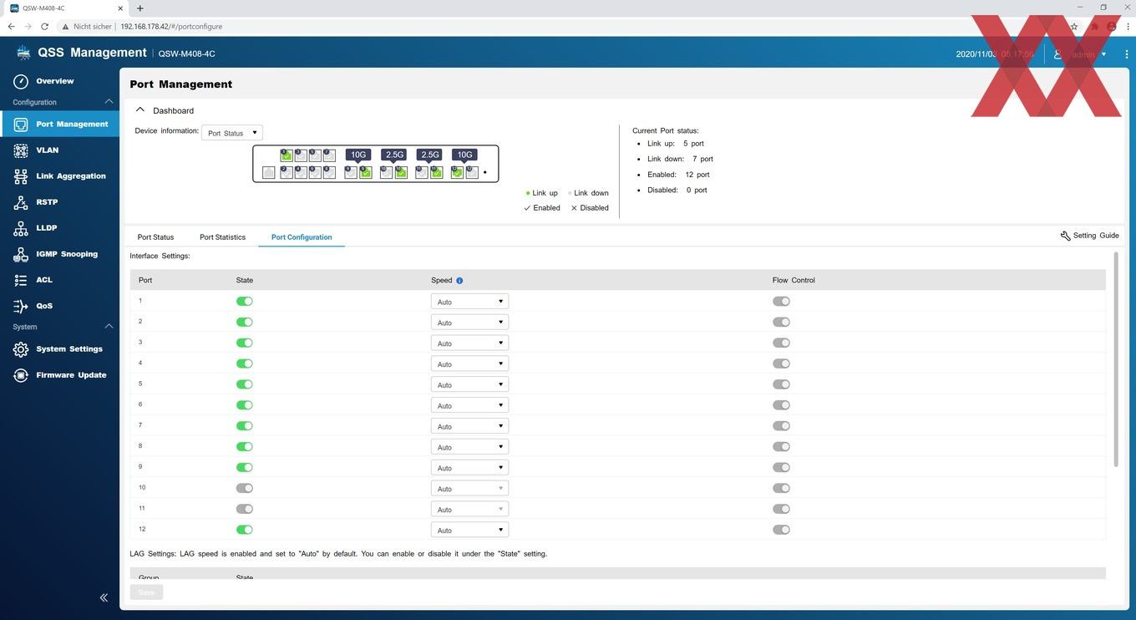Open the LLDP page
This screenshot has height=620, width=1136.
pos(46,227)
